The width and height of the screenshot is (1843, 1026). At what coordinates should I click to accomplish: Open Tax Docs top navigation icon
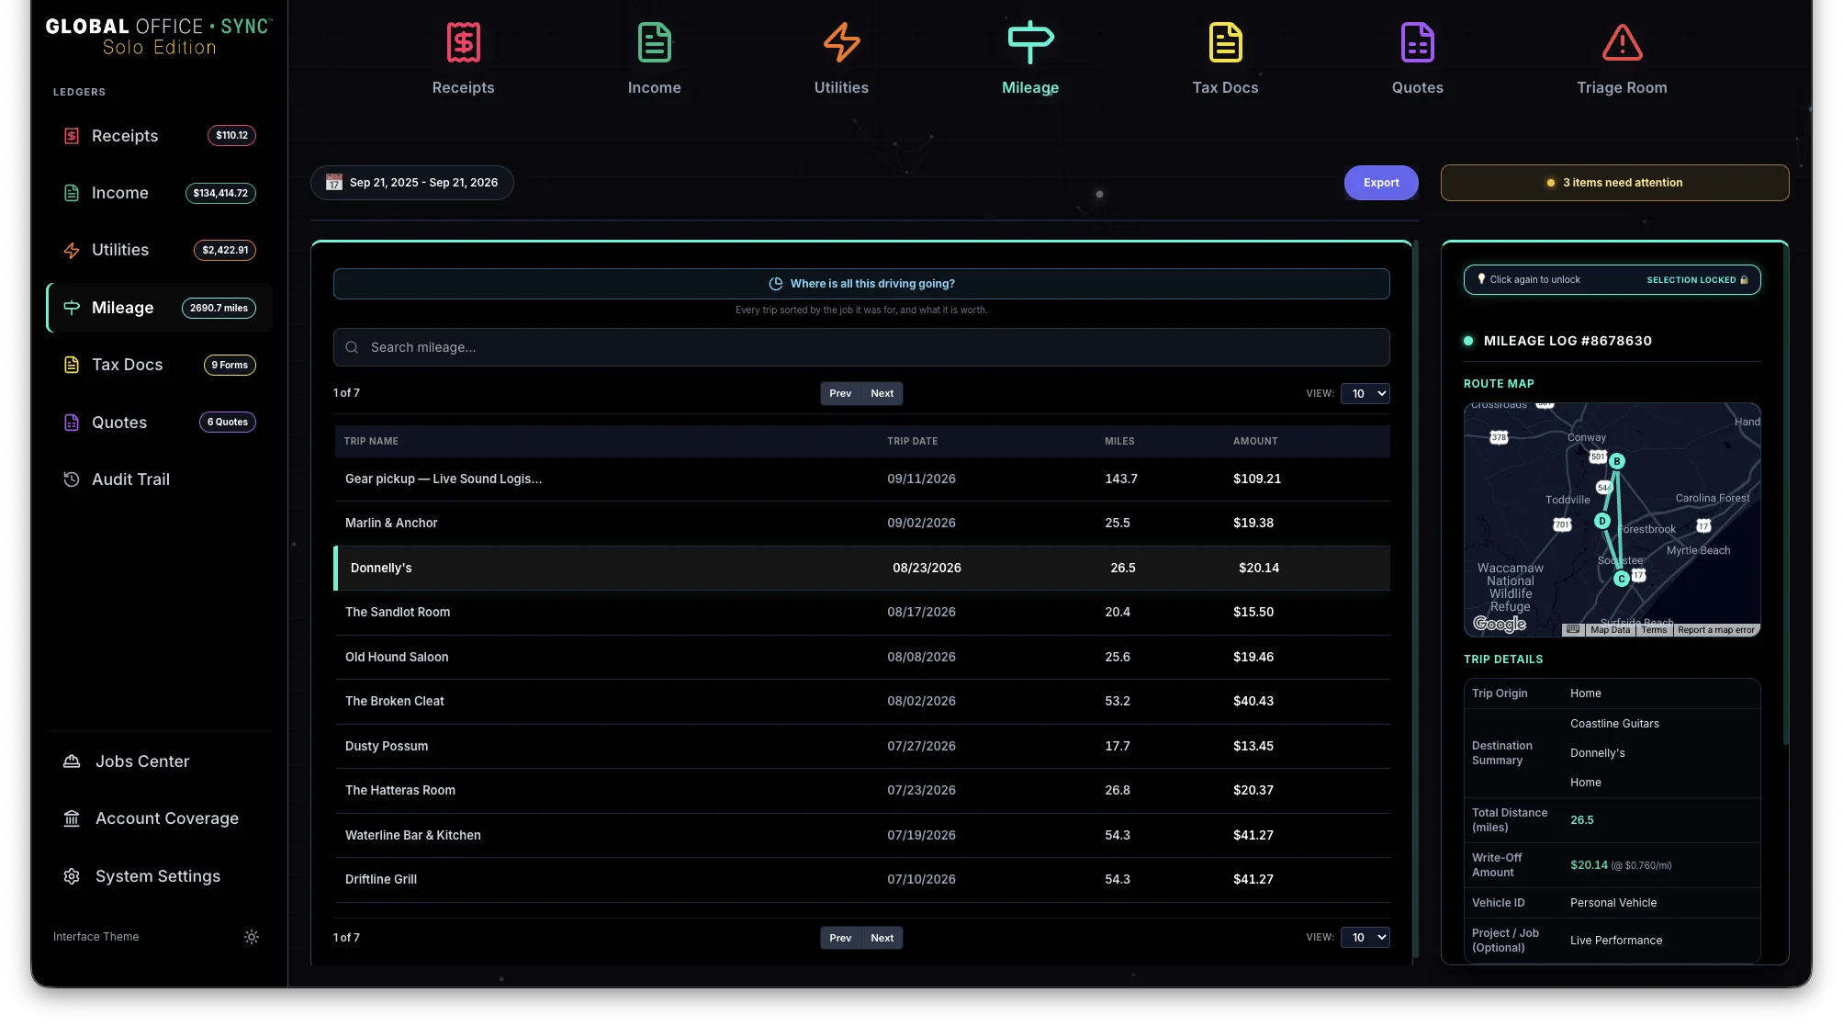point(1225,42)
